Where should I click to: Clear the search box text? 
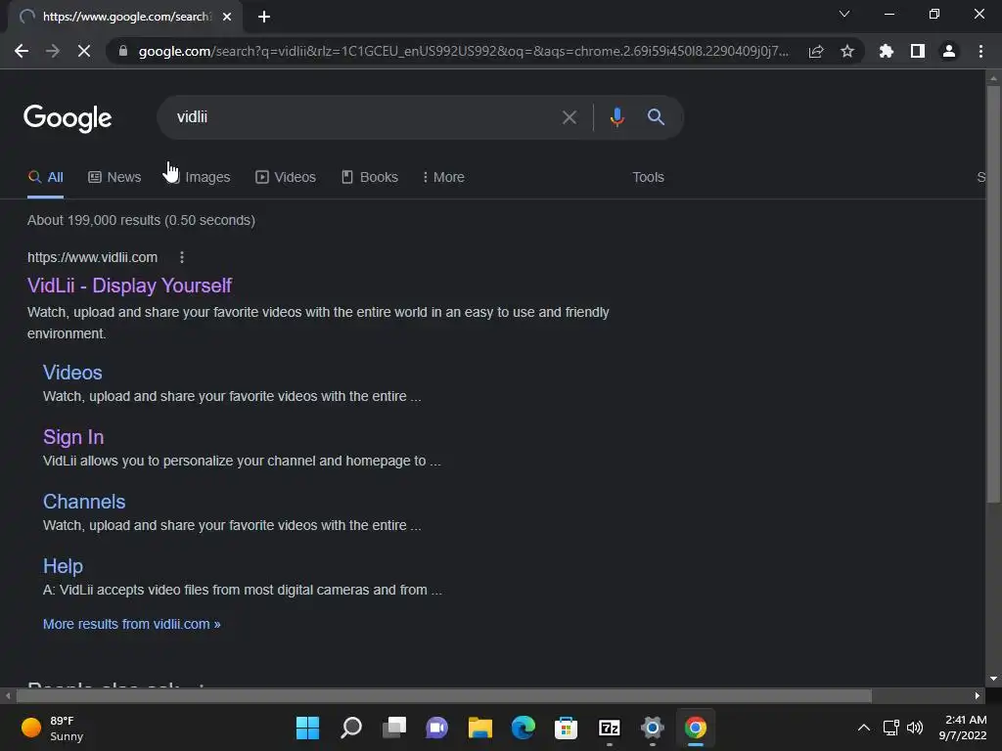(569, 117)
